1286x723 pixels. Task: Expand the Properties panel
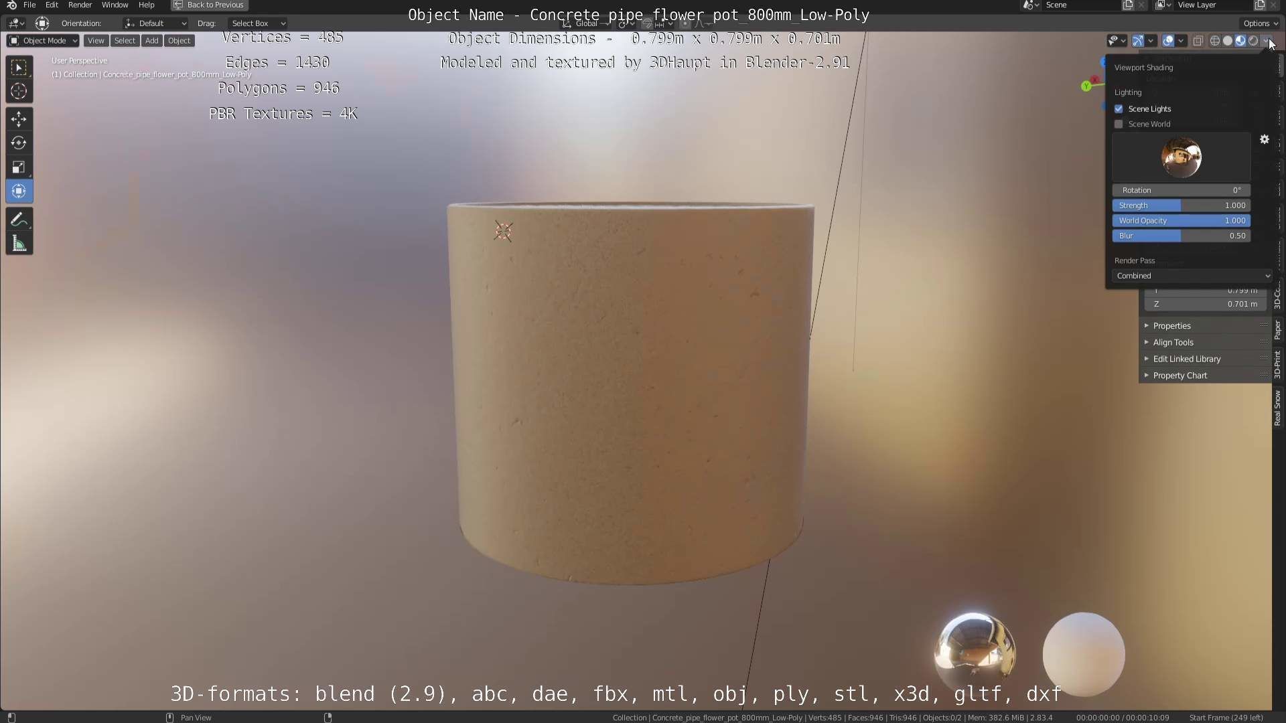tap(1205, 326)
